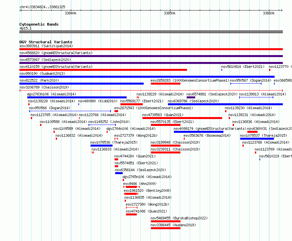Select nsv5570135 (Ebert2021) label
Viewport: 292px width, 241px height.
coord(172,122)
